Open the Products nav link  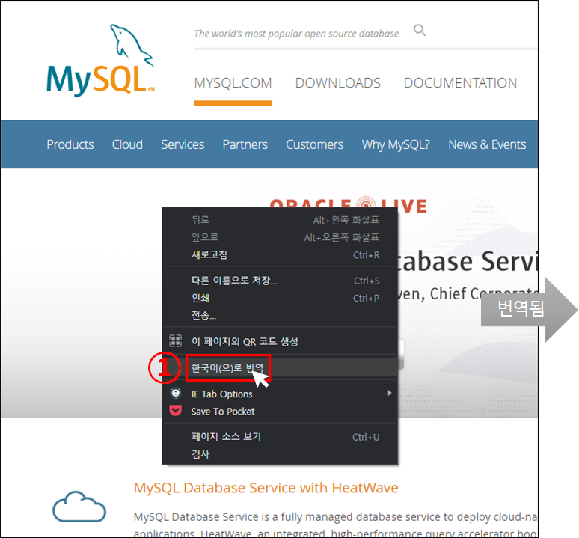pyautogui.click(x=70, y=144)
